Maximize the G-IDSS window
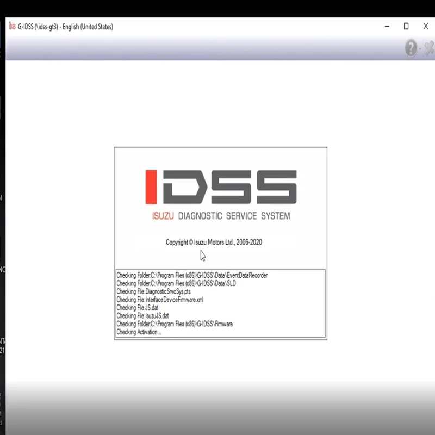 406,26
